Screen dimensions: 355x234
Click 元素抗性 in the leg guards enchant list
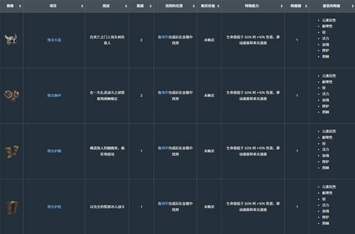pos(329,187)
